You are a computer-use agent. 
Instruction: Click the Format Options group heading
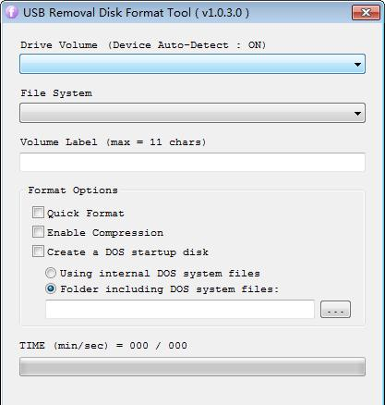[x=73, y=190]
